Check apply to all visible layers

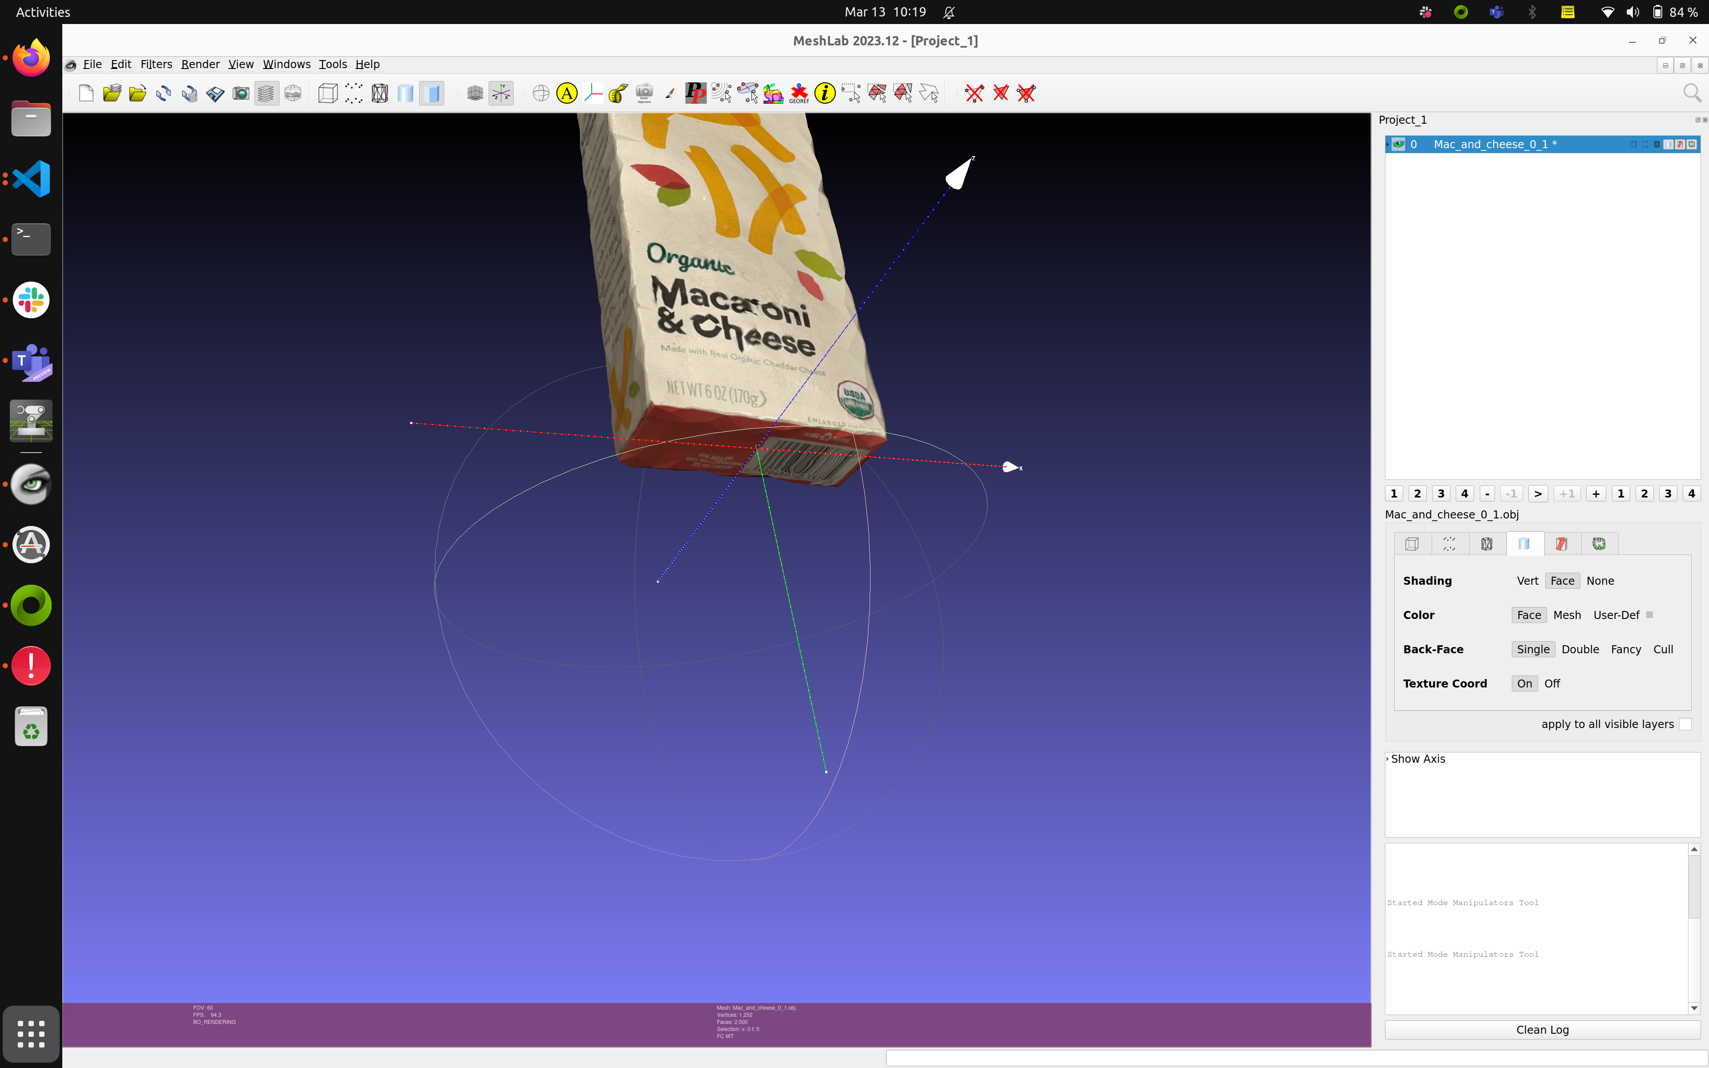pos(1685,724)
